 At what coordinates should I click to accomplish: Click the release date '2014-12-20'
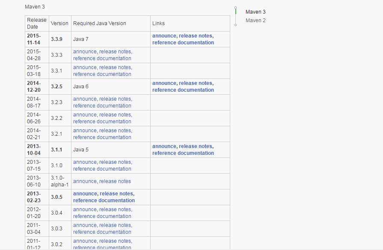tap(34, 87)
